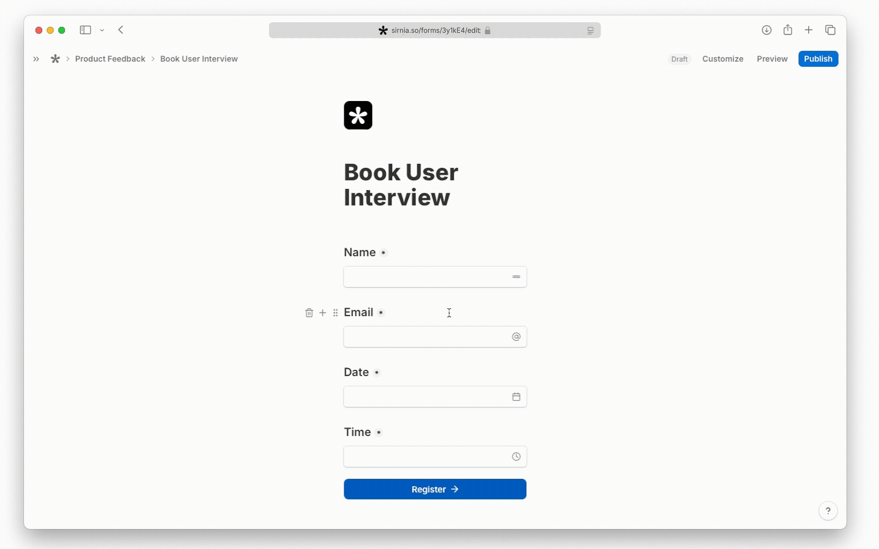This screenshot has width=879, height=549.
Task: Click the Safari address bar URL
Action: coord(436,30)
